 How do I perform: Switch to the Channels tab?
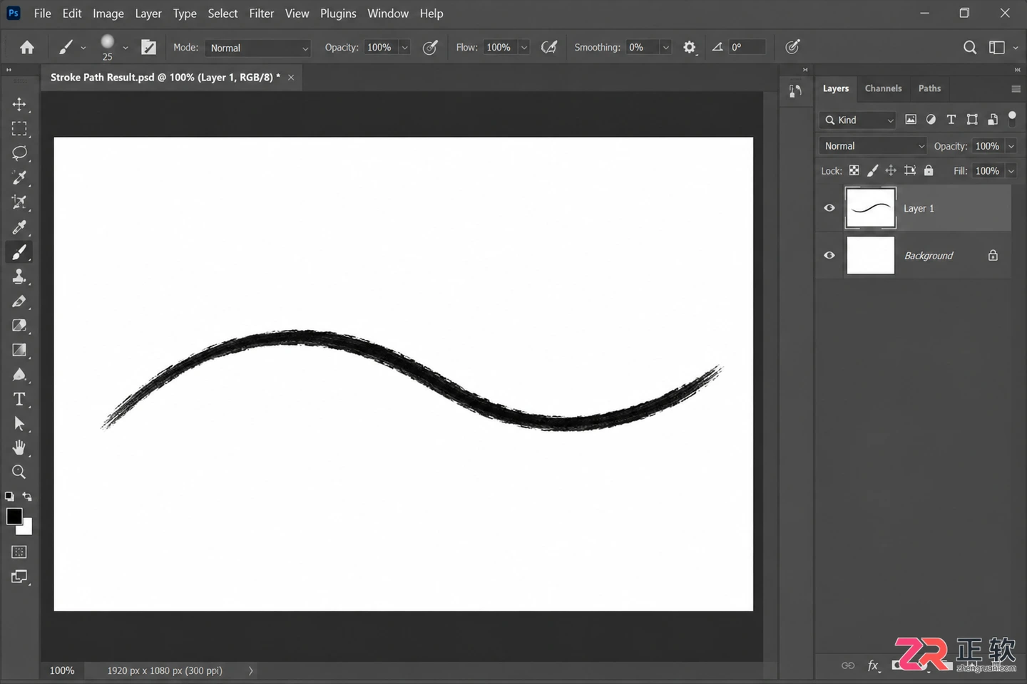point(883,88)
